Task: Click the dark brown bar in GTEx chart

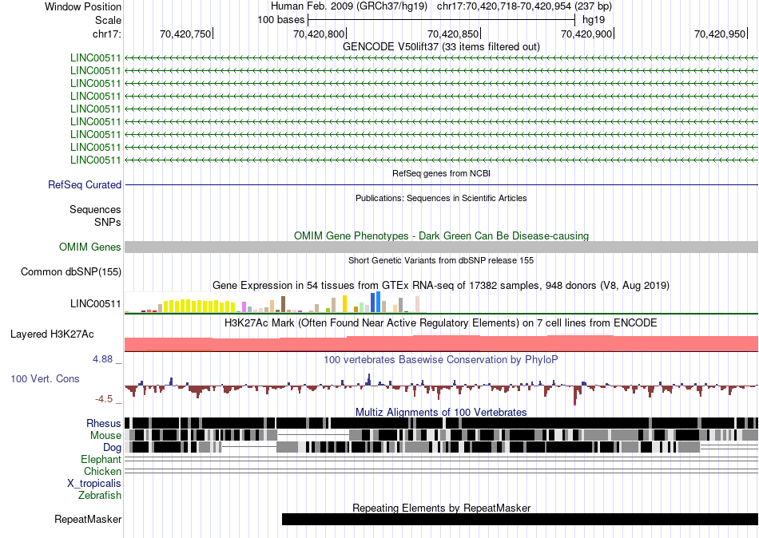Action: click(x=283, y=304)
